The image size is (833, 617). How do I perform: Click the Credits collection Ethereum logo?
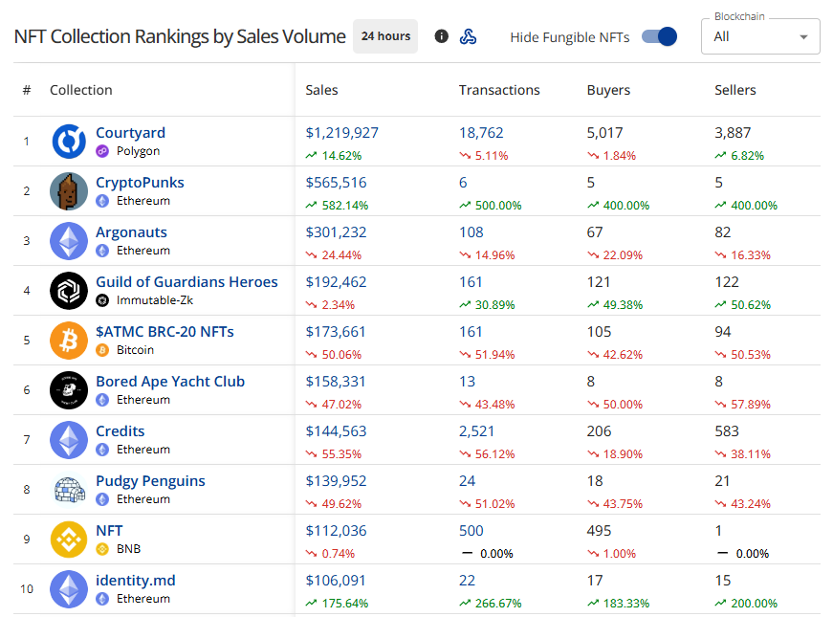pyautogui.click(x=69, y=439)
